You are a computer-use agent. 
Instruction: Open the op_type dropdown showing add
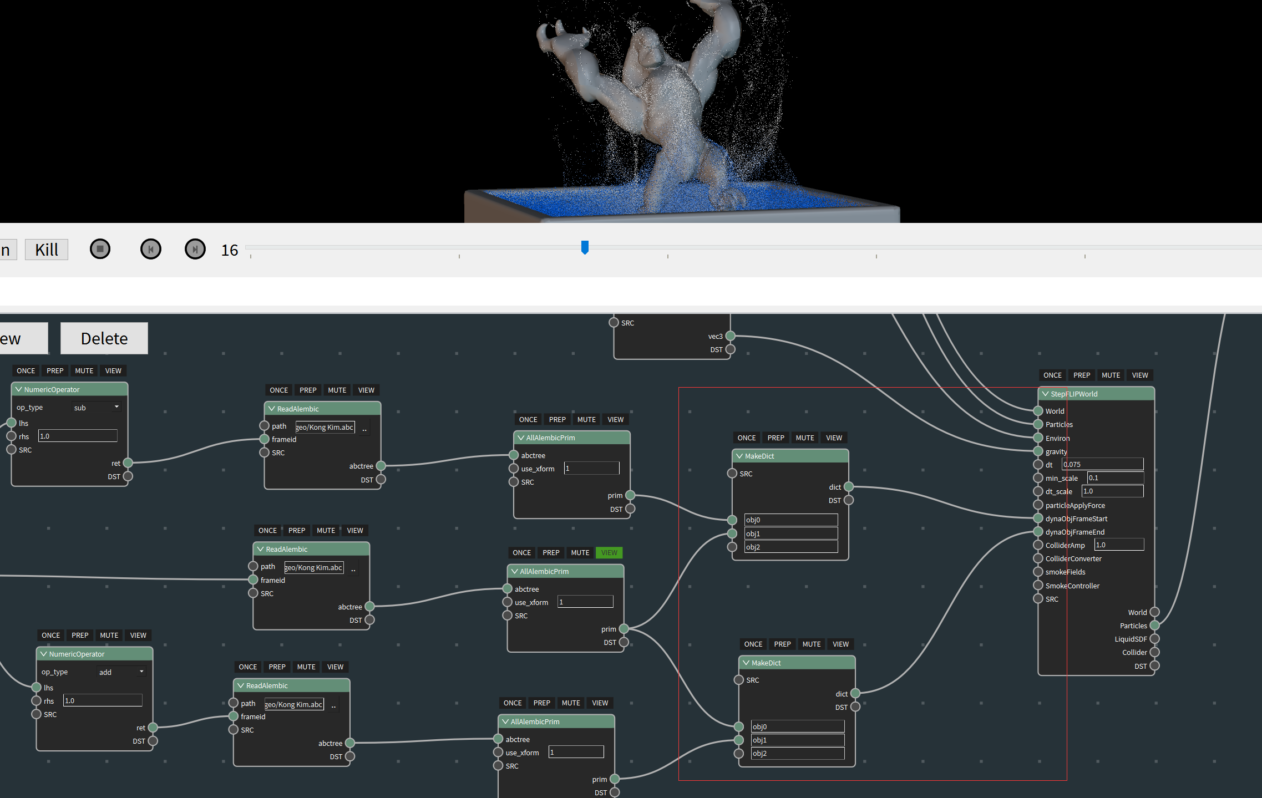(121, 672)
